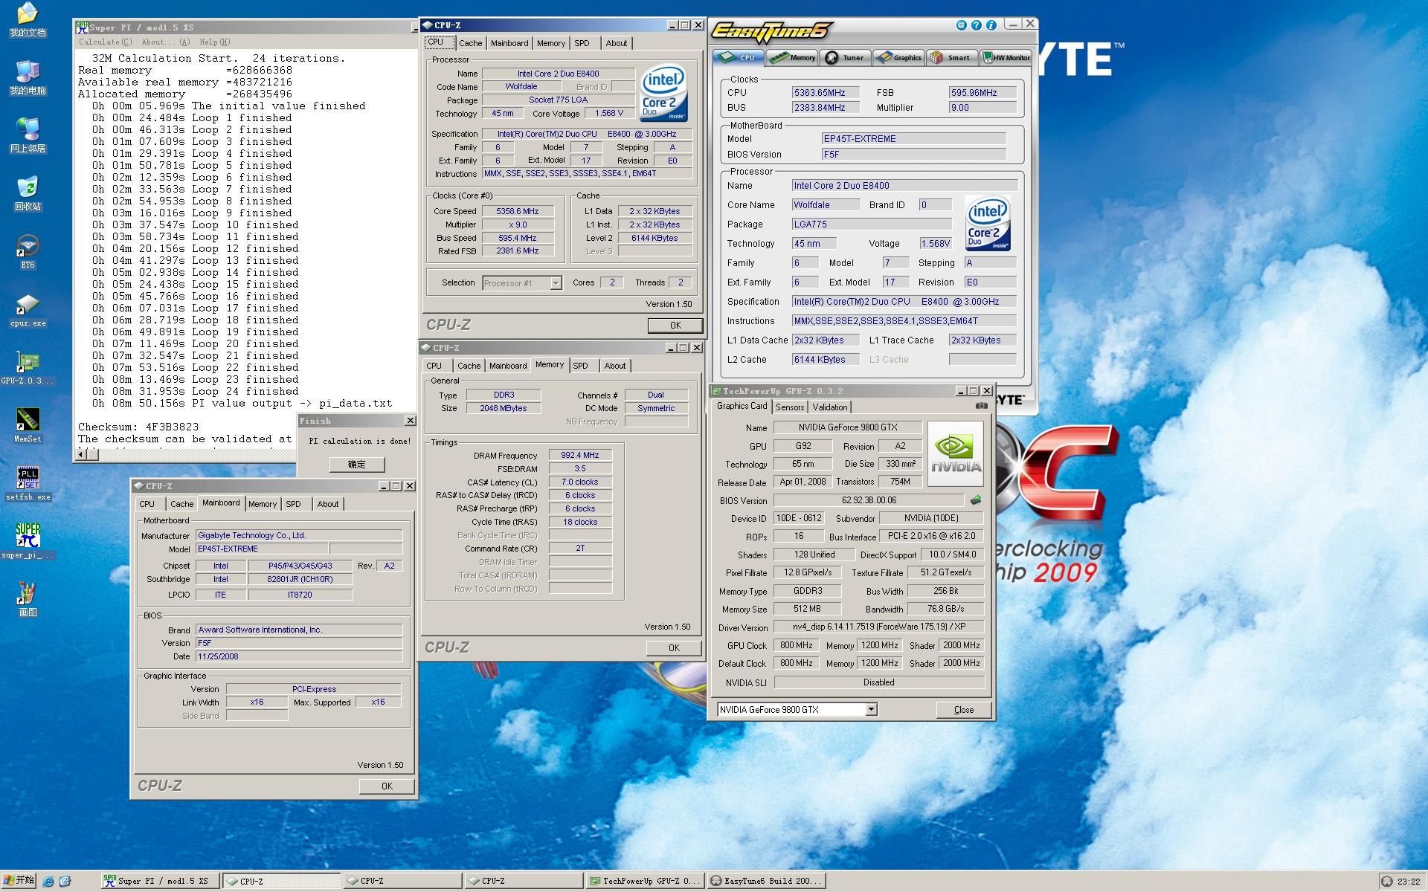Image resolution: width=1428 pixels, height=892 pixels.
Task: Click the EasyTune6 info icon
Action: [x=991, y=25]
